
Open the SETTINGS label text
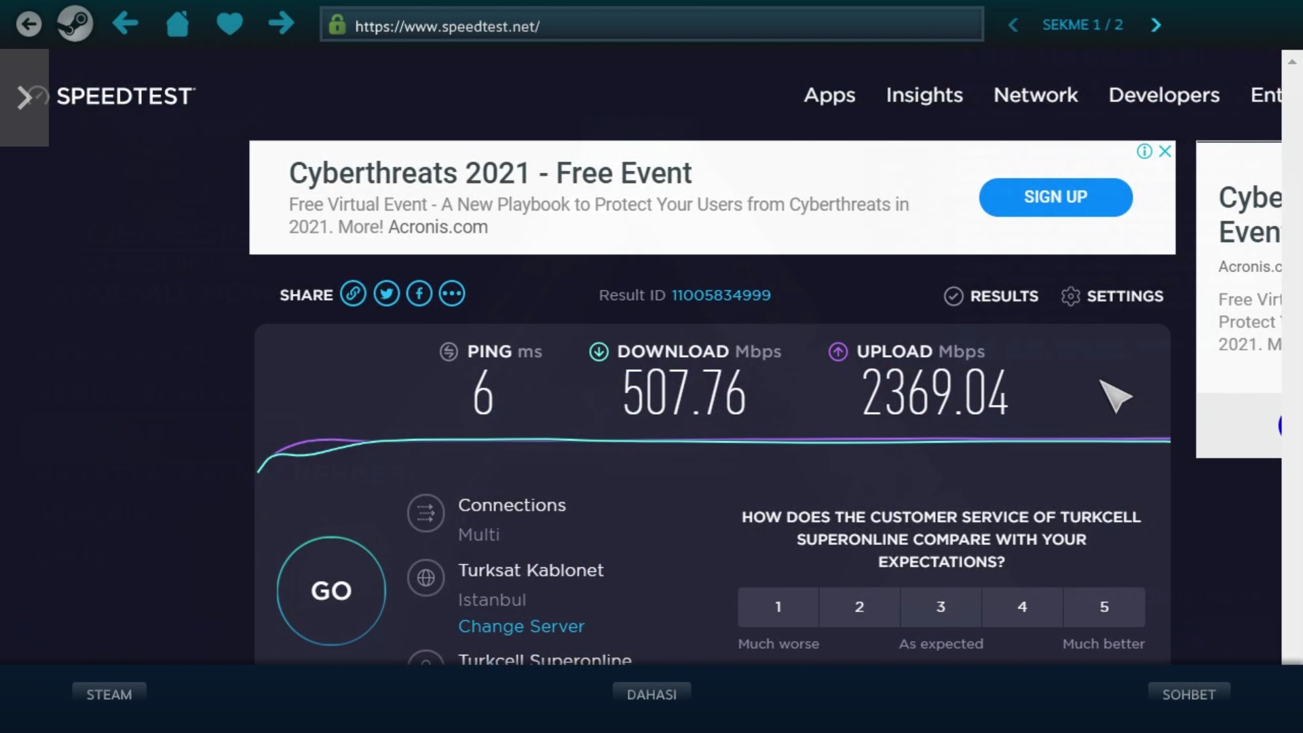point(1125,297)
